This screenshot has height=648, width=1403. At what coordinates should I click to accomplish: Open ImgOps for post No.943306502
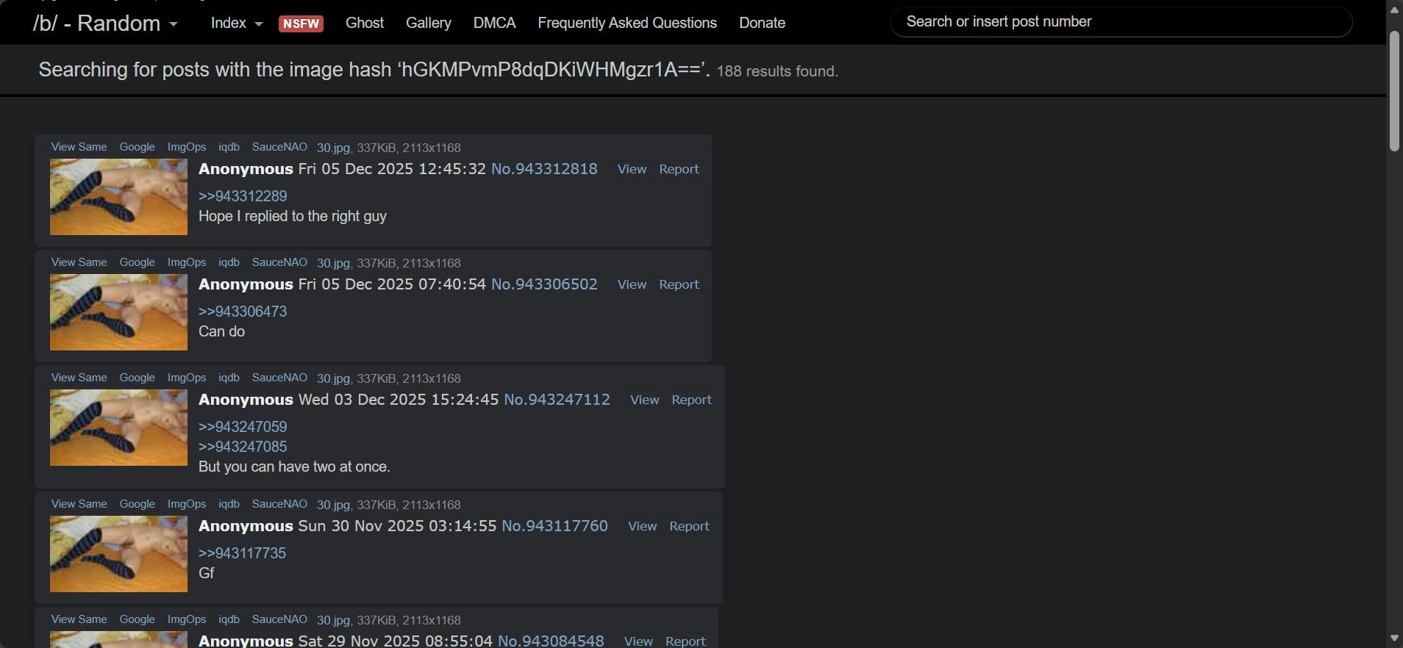pos(187,262)
